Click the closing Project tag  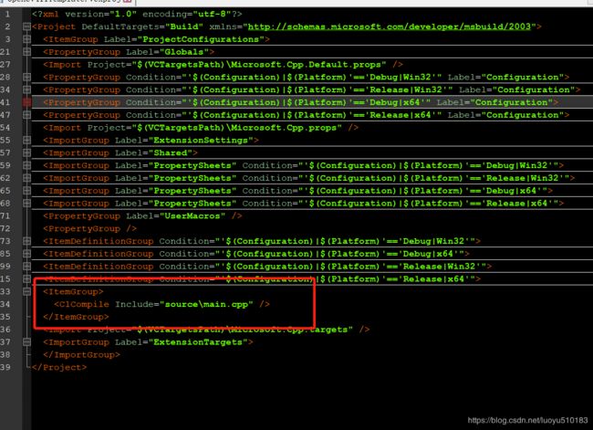(x=59, y=367)
